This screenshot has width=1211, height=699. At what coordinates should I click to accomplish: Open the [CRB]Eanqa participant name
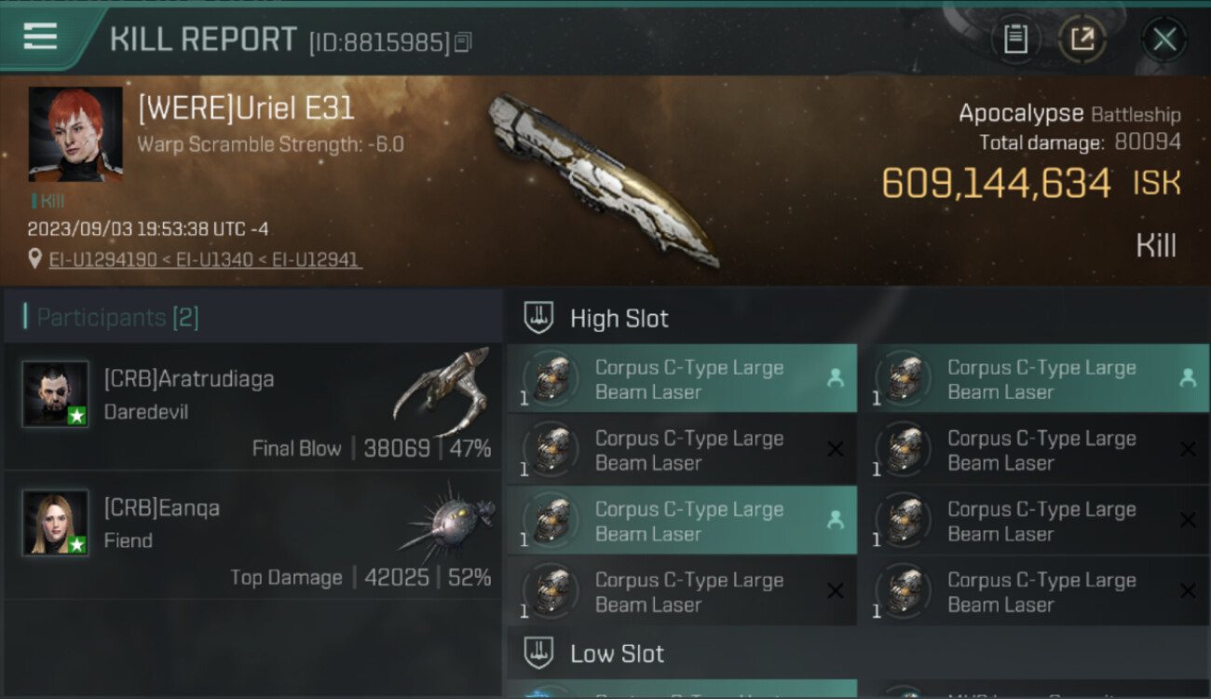162,508
